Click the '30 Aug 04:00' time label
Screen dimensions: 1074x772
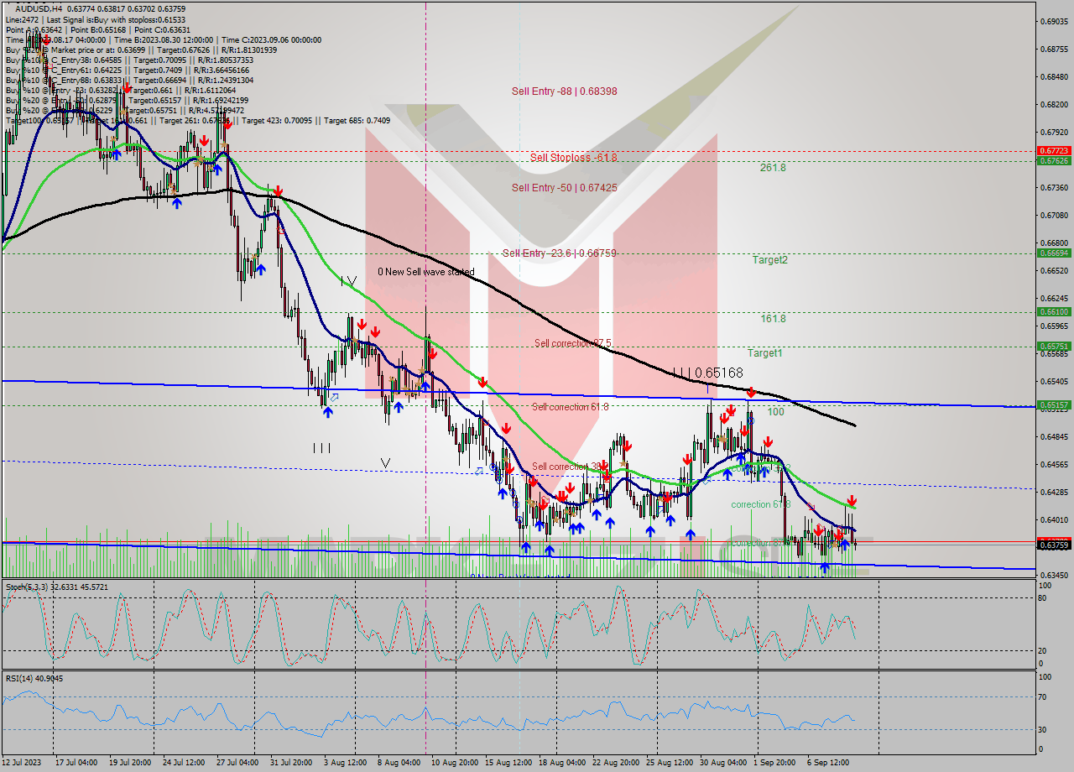click(722, 763)
